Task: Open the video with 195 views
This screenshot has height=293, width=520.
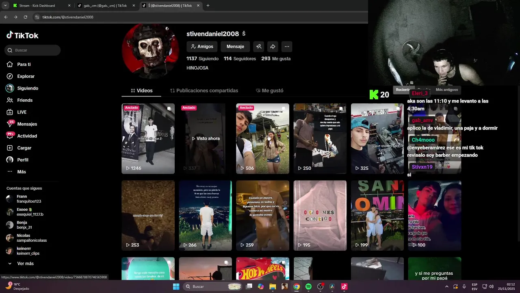Action: [x=320, y=216]
